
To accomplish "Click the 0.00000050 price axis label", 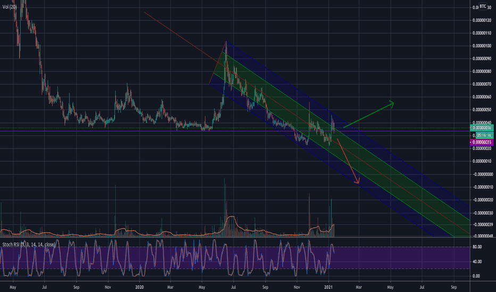I will pyautogui.click(x=482, y=110).
